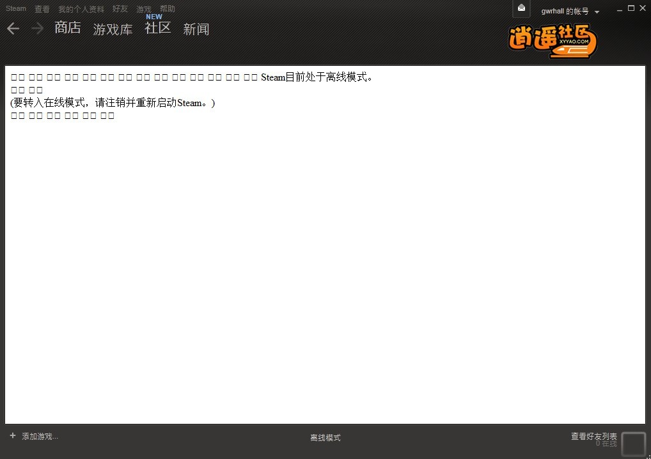This screenshot has width=651, height=459.
Task: Click the avatar box at bottom right
Action: [x=633, y=444]
